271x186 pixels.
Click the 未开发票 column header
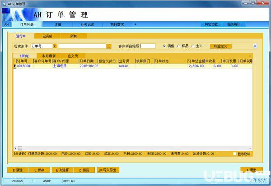[230, 61]
